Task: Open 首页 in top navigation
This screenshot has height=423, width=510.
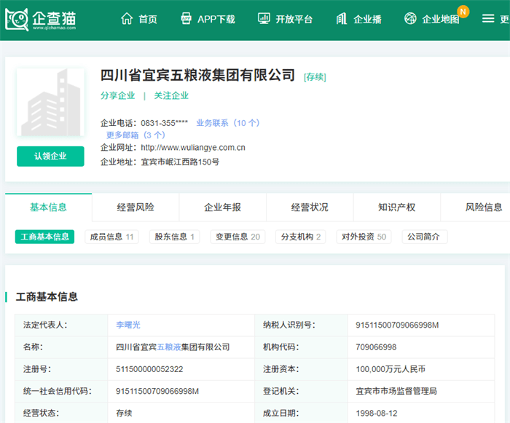Action: (x=148, y=19)
